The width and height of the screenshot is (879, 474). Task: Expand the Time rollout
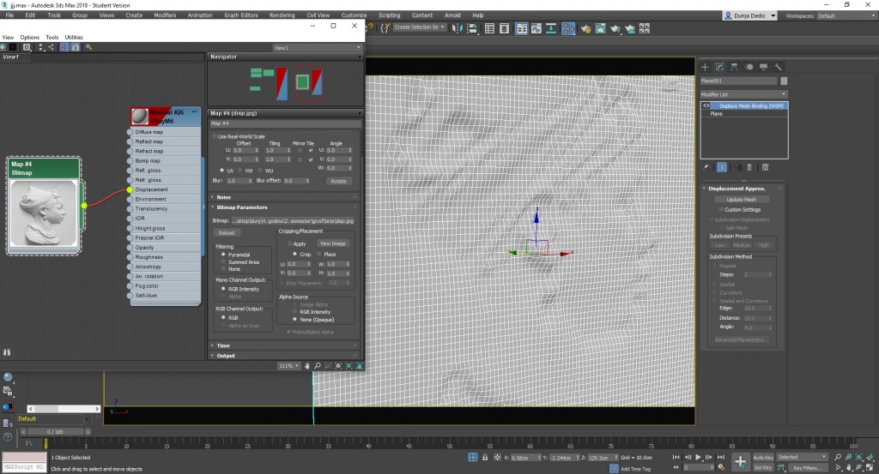(x=285, y=345)
